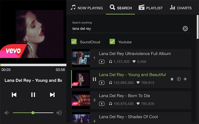
Task: Click the 125,985,583 play count
Action: (x=123, y=83)
